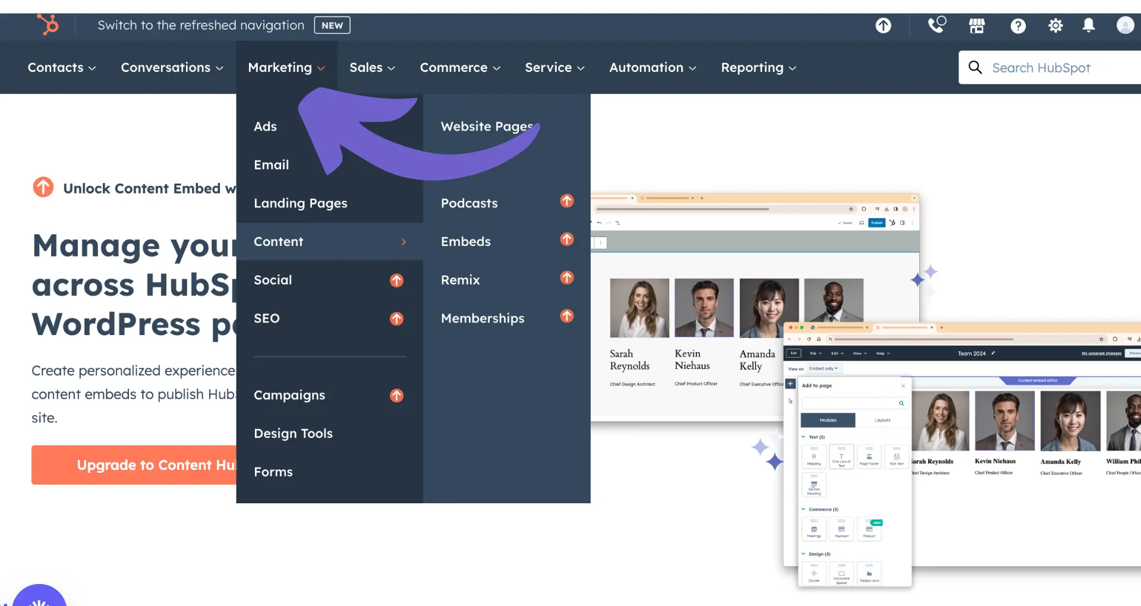Open Remix submenu item
The height and width of the screenshot is (606, 1141).
461,280
